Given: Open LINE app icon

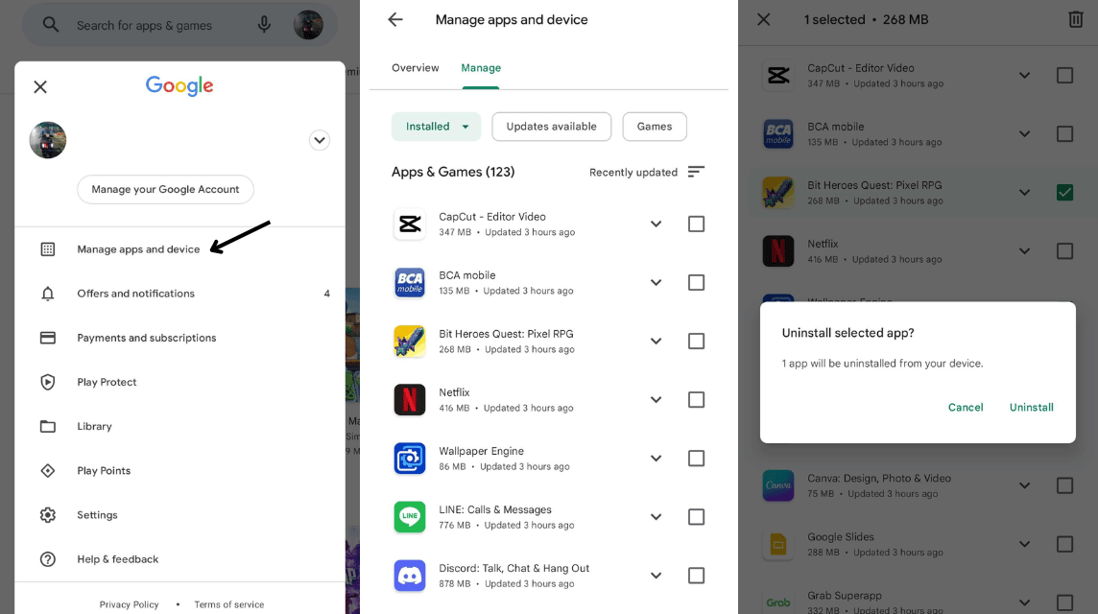Looking at the screenshot, I should (410, 517).
